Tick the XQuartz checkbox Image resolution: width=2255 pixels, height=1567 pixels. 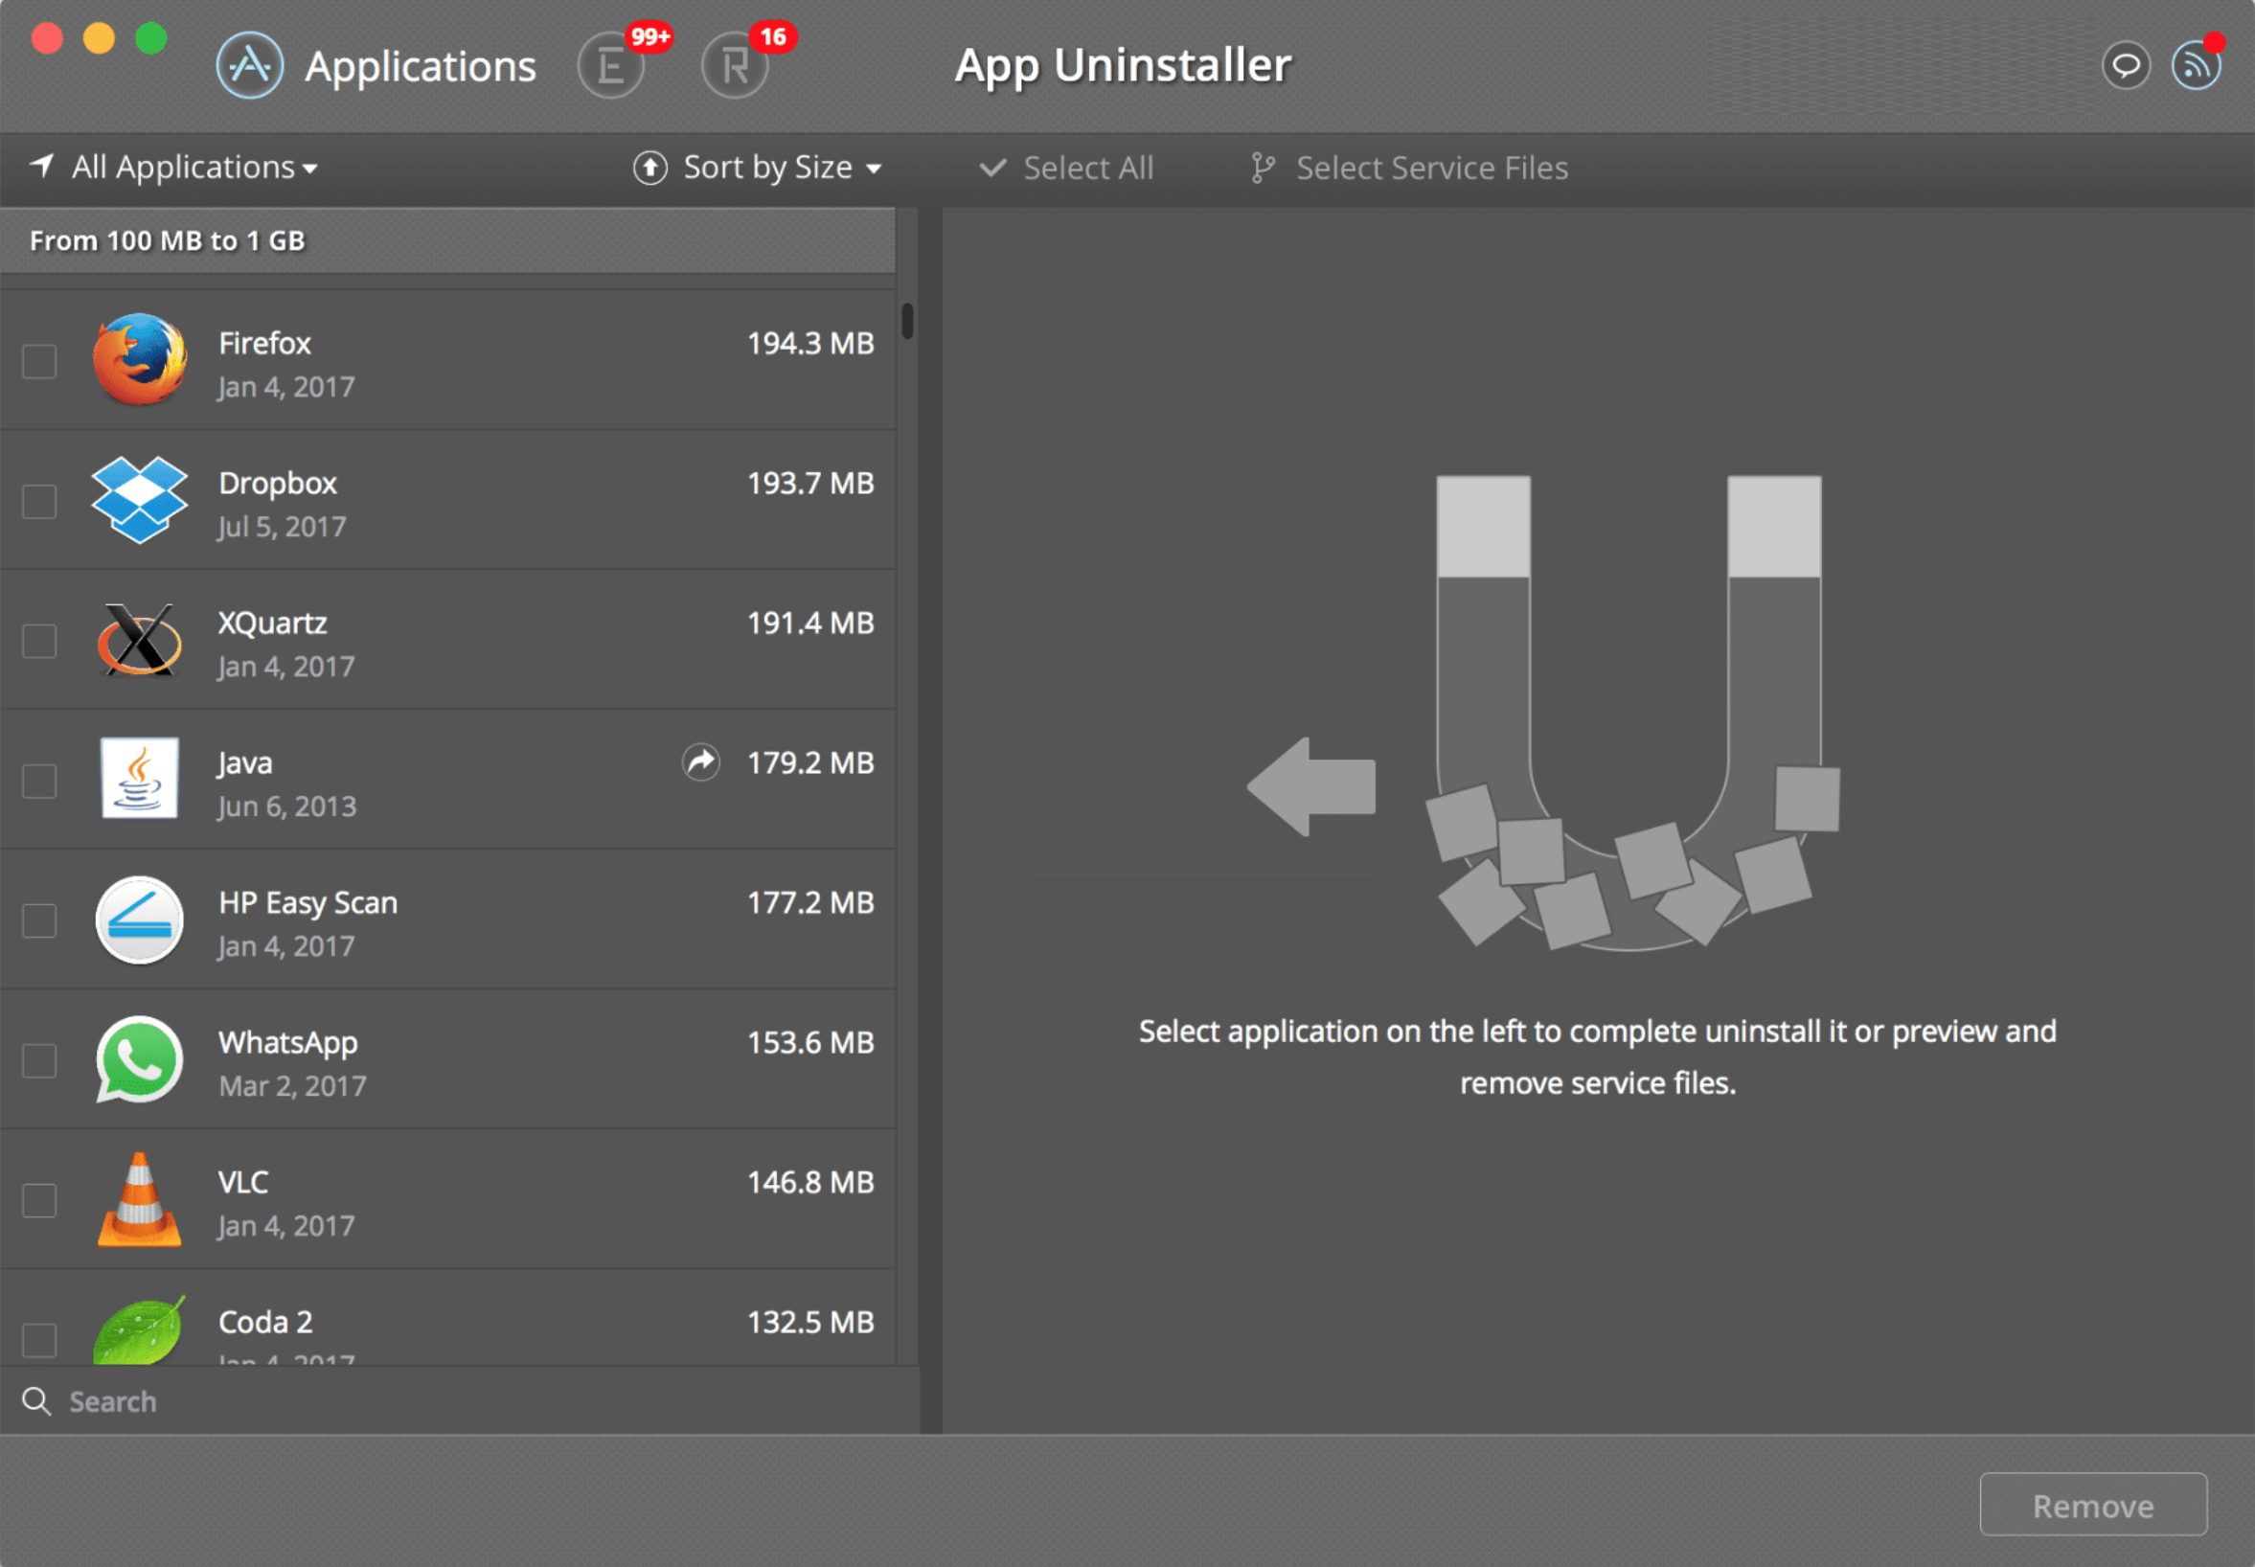point(39,641)
